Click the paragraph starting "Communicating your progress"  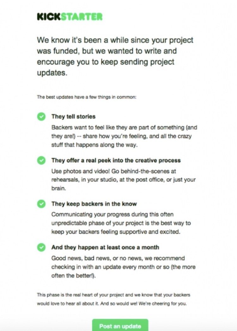[x=121, y=223]
